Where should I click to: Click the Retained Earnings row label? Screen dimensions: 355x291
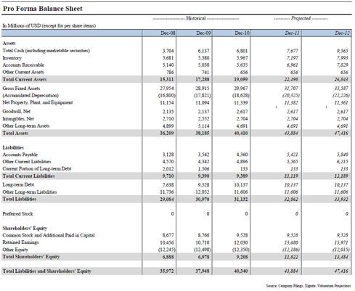[20, 242]
